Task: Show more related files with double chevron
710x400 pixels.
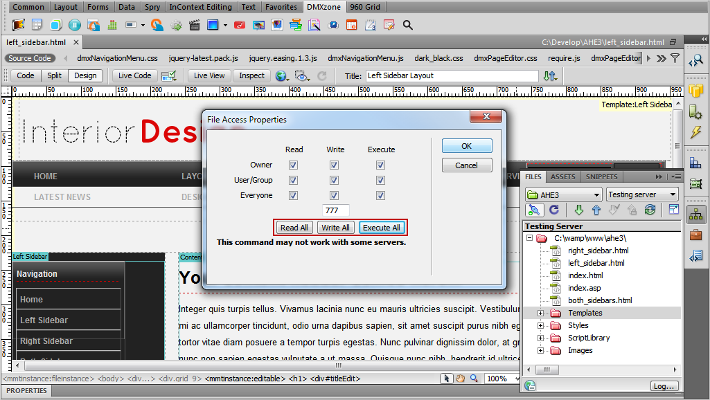Action: (661, 58)
